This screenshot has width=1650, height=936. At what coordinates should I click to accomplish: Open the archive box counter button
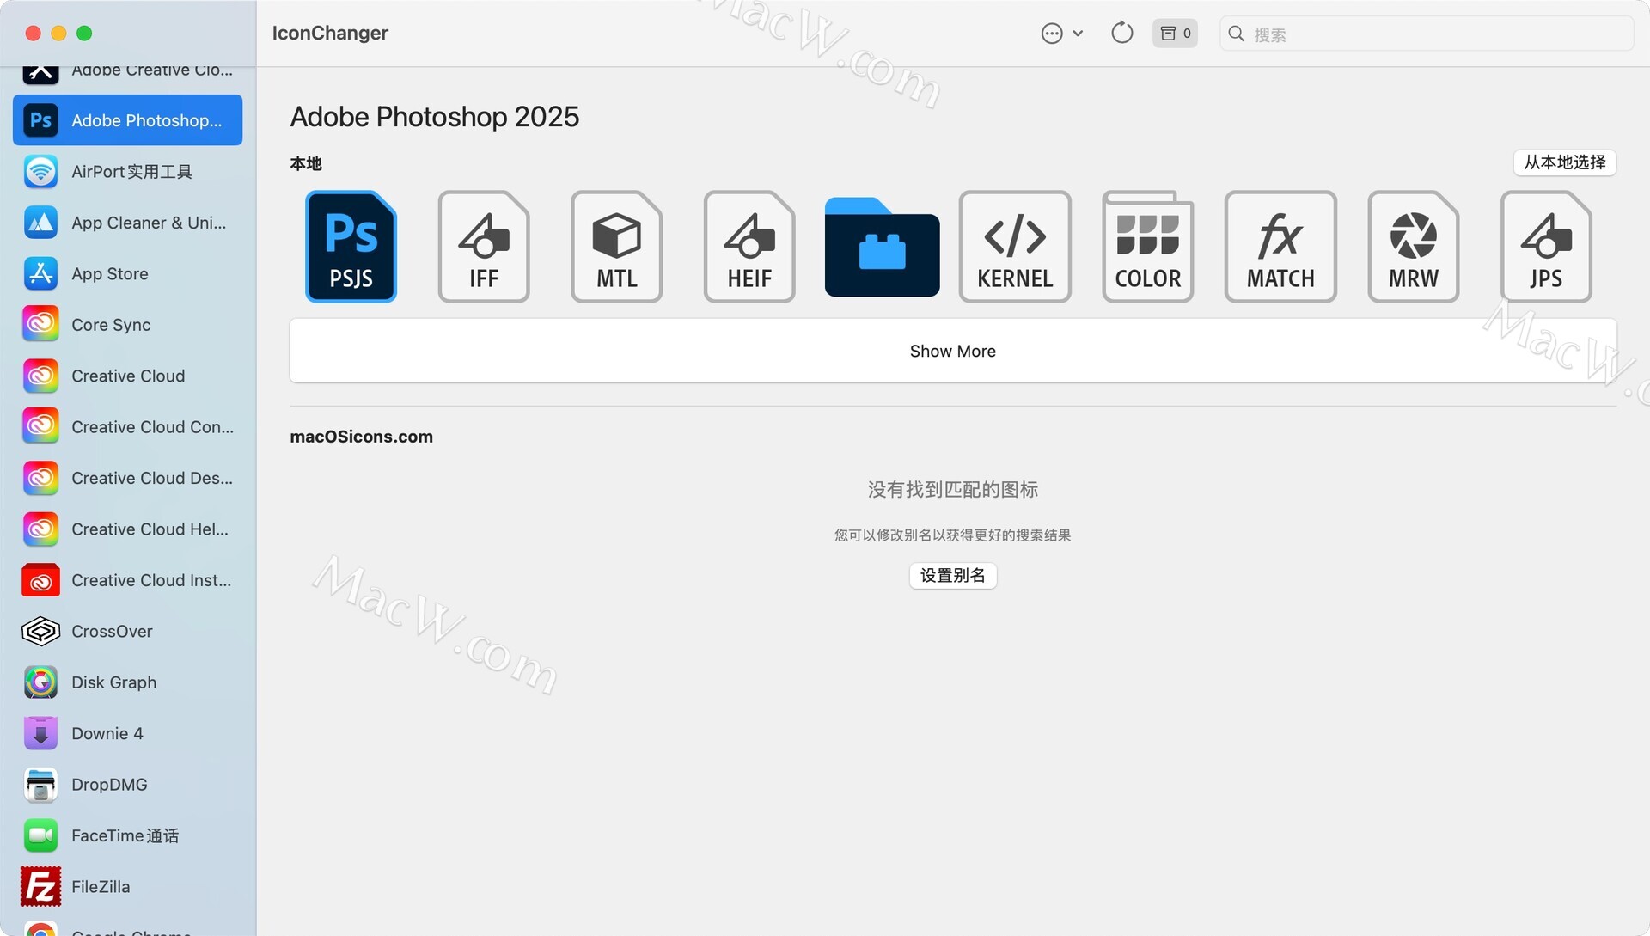pyautogui.click(x=1175, y=33)
